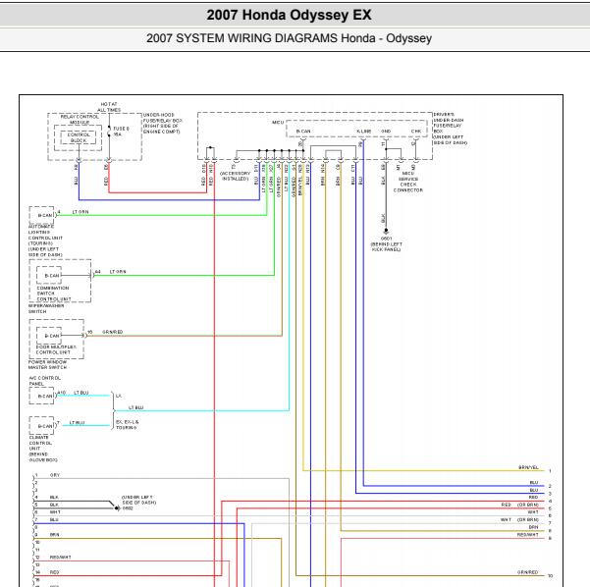Select 'GRN/RED' label at right terminal 10
This screenshot has height=587, width=590.
pyautogui.click(x=527, y=572)
